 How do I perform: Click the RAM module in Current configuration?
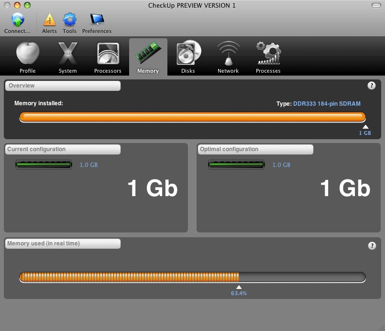point(44,165)
